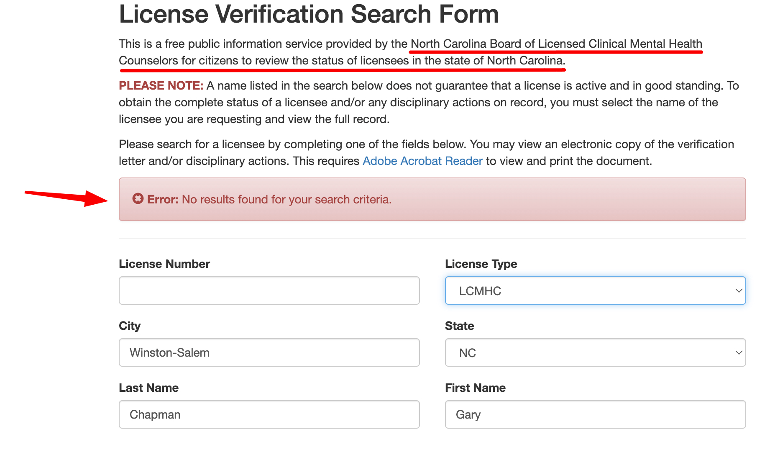Image resolution: width=775 pixels, height=450 pixels.
Task: Click the First Name field label
Action: tap(475, 388)
